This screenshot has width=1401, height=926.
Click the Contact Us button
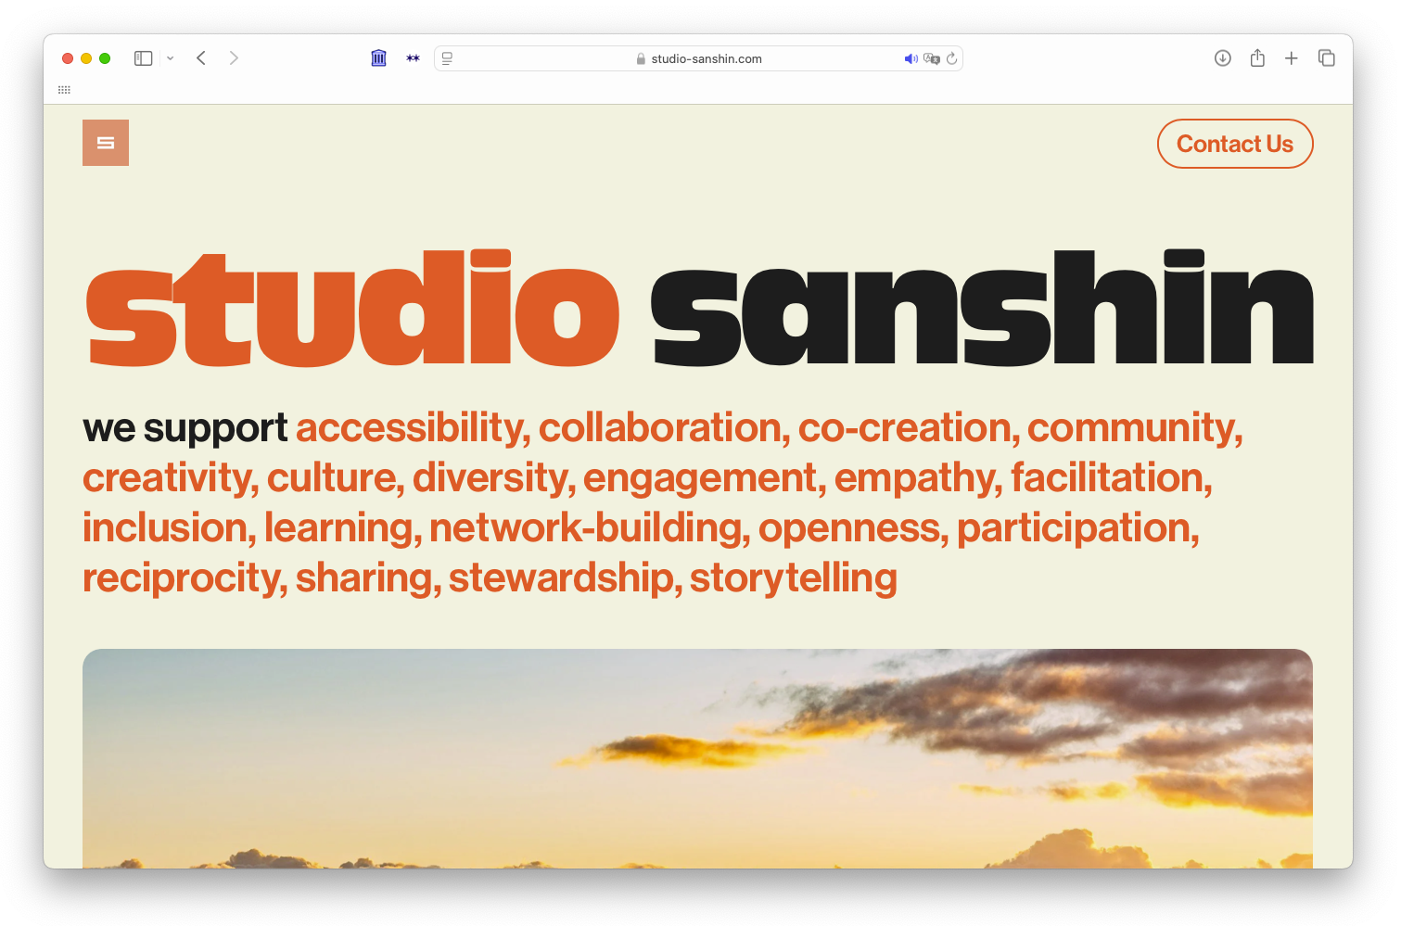point(1234,144)
